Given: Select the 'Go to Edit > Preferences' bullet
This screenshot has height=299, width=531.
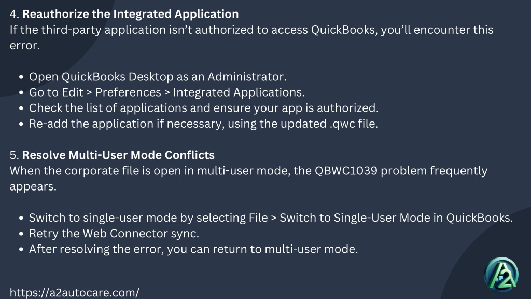Looking at the screenshot, I should click(x=166, y=92).
